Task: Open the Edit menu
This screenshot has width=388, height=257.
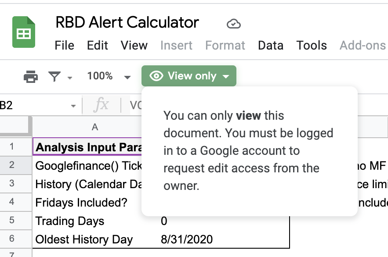Action: (98, 46)
